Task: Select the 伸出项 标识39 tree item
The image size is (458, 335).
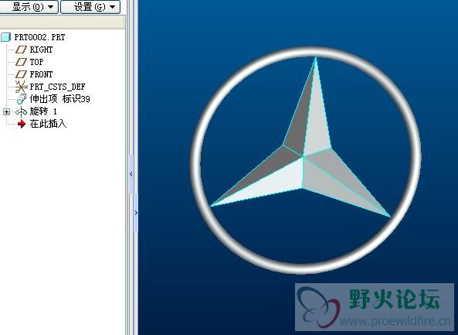Action: click(60, 99)
